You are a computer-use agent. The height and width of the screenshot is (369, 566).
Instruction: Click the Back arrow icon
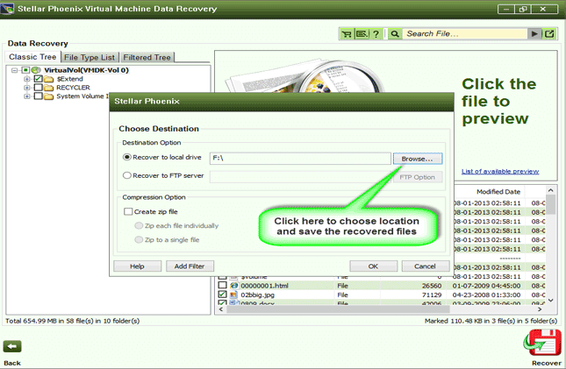tap(12, 346)
